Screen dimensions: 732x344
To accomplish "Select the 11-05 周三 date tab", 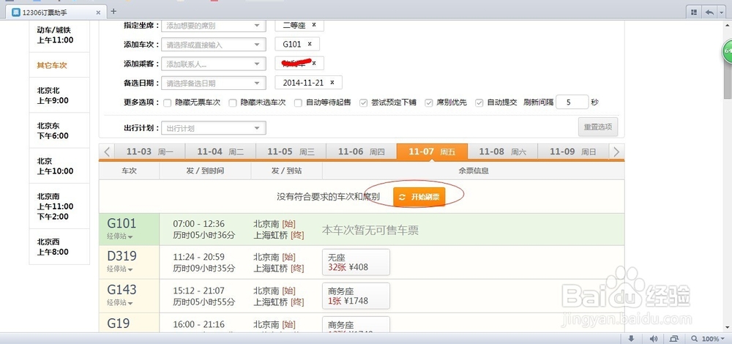I will click(291, 152).
